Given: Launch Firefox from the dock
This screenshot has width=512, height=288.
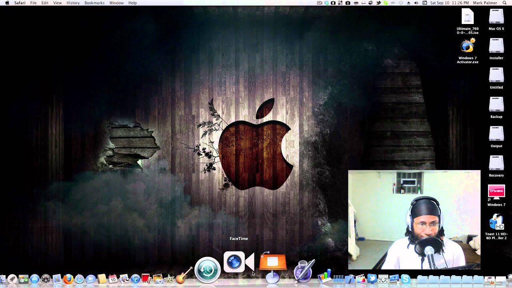Looking at the screenshot, I should pos(68,279).
